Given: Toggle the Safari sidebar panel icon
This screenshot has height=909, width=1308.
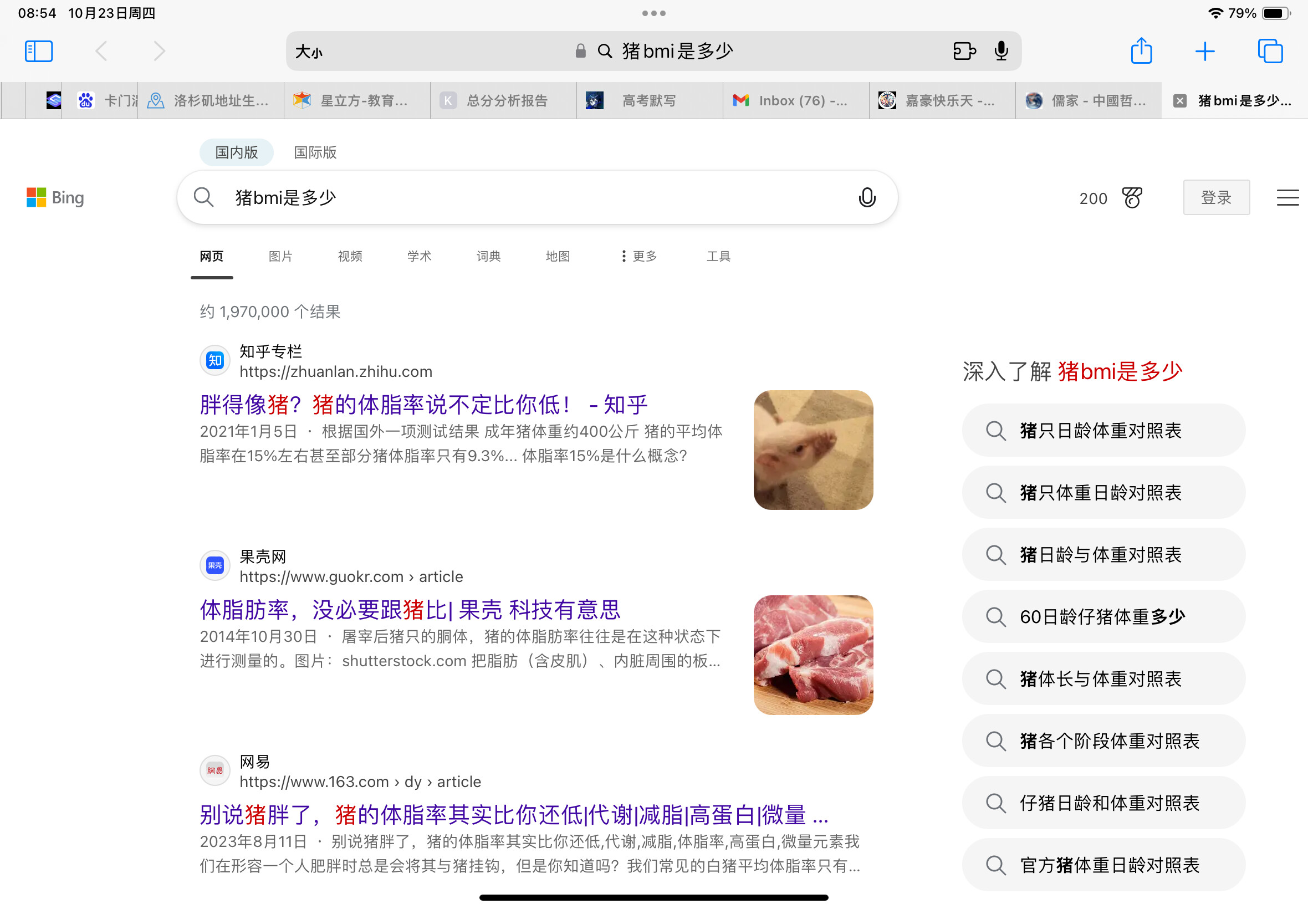Looking at the screenshot, I should tap(39, 51).
